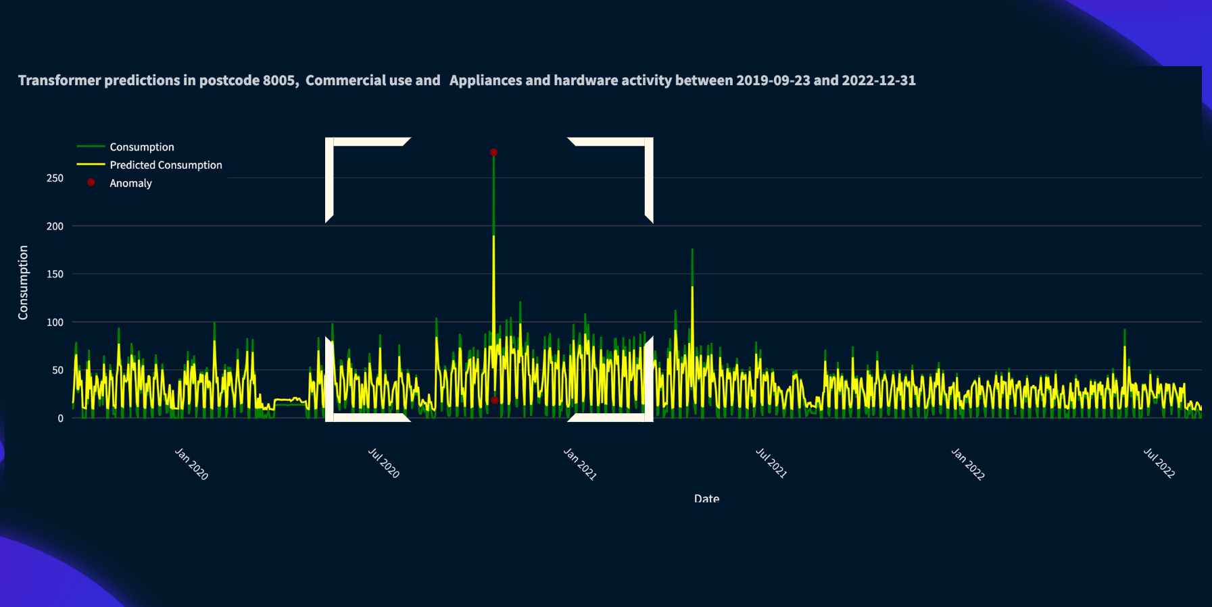Toggle the Predicted Consumption legend entry
The width and height of the screenshot is (1212, 607).
tap(149, 165)
